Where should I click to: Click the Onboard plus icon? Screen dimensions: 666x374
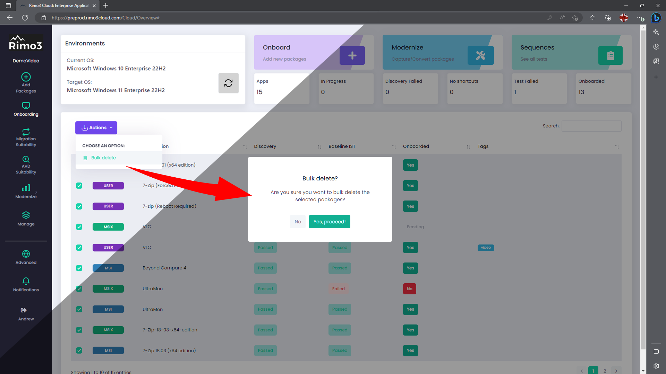point(352,55)
